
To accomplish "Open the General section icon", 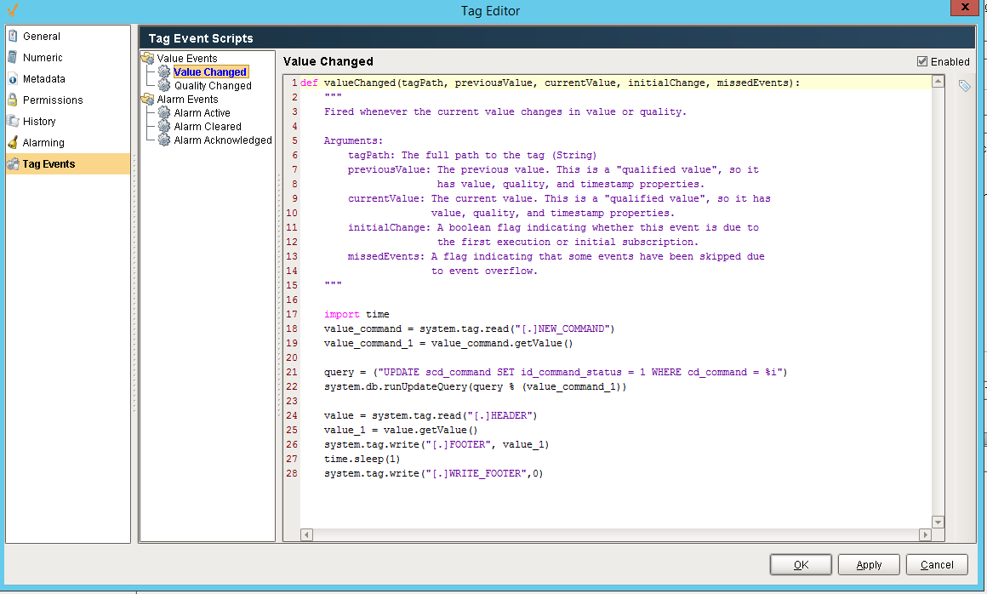I will [x=13, y=36].
